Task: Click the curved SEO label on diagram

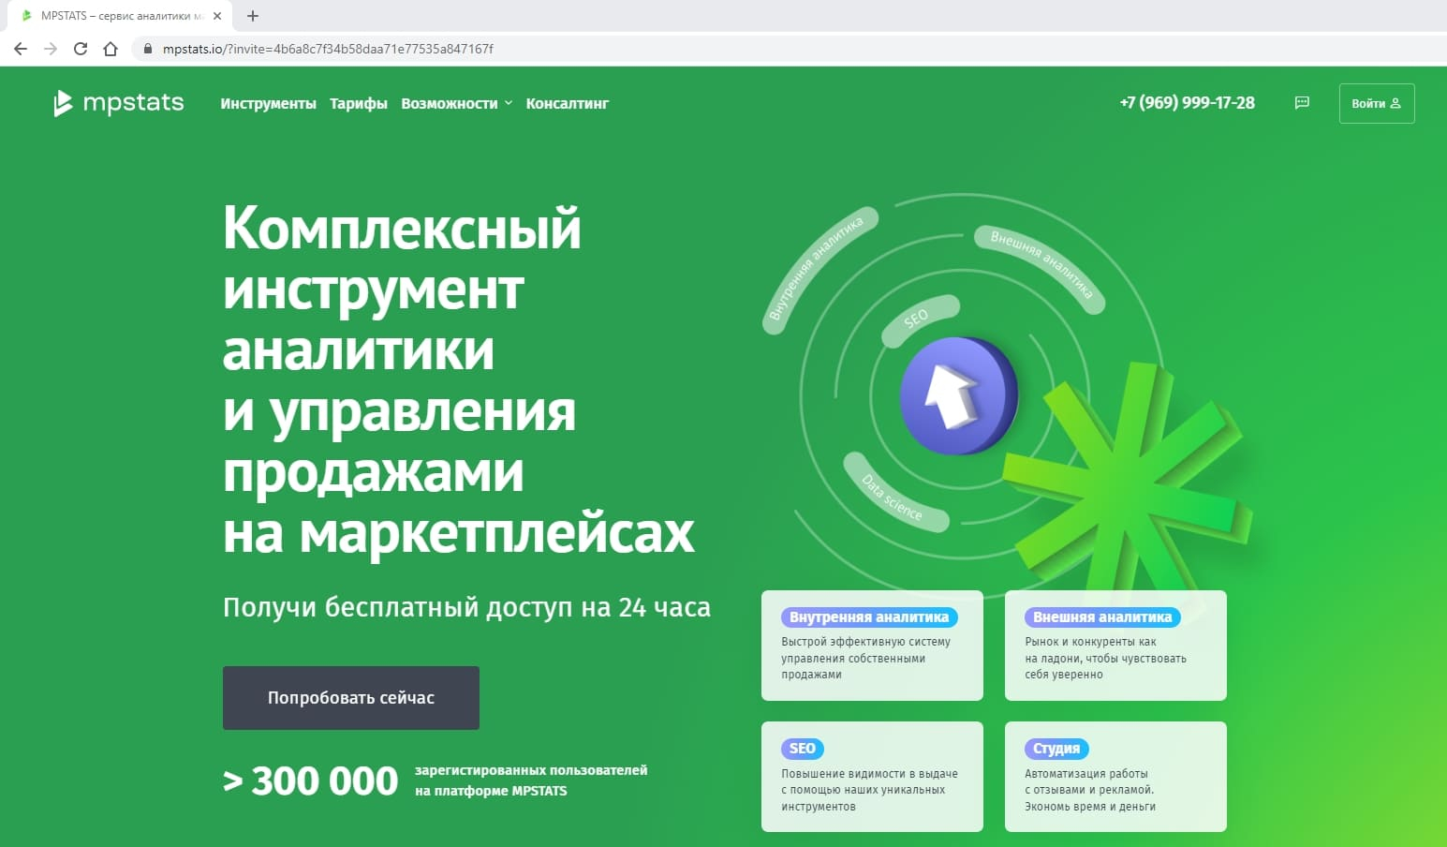Action: point(919,319)
